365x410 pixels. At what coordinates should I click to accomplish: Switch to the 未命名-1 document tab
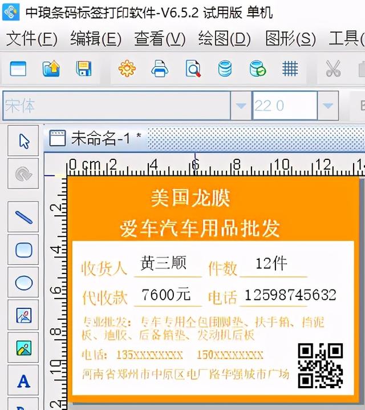click(x=96, y=138)
